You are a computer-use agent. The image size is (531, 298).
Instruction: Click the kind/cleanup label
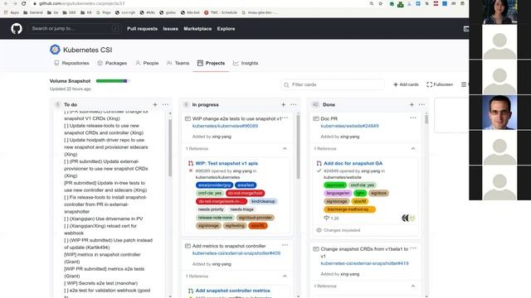pyautogui.click(x=263, y=201)
